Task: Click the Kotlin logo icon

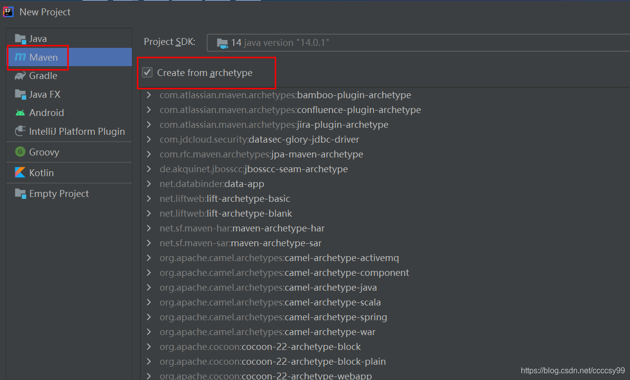Action: (20, 173)
